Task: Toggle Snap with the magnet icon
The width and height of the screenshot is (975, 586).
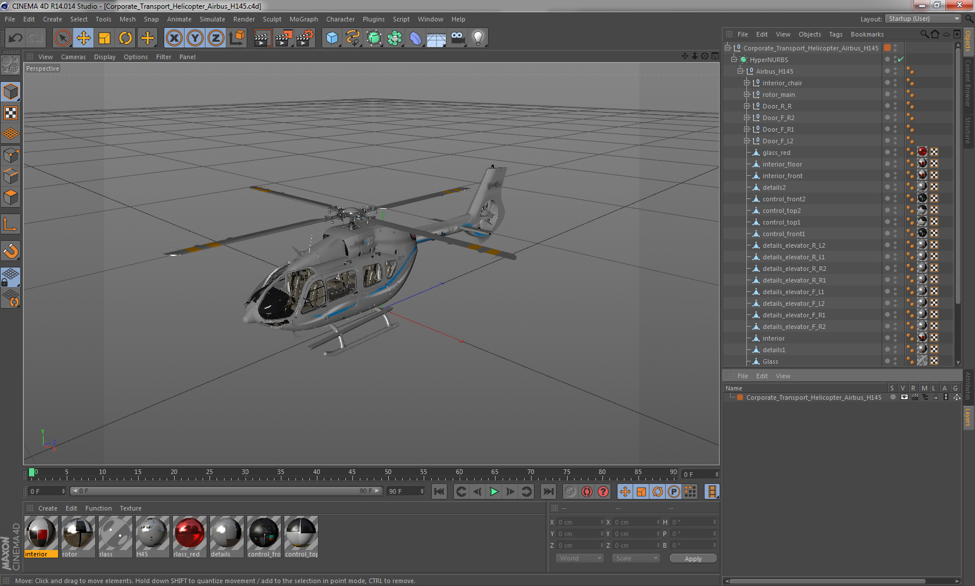Action: pyautogui.click(x=10, y=251)
